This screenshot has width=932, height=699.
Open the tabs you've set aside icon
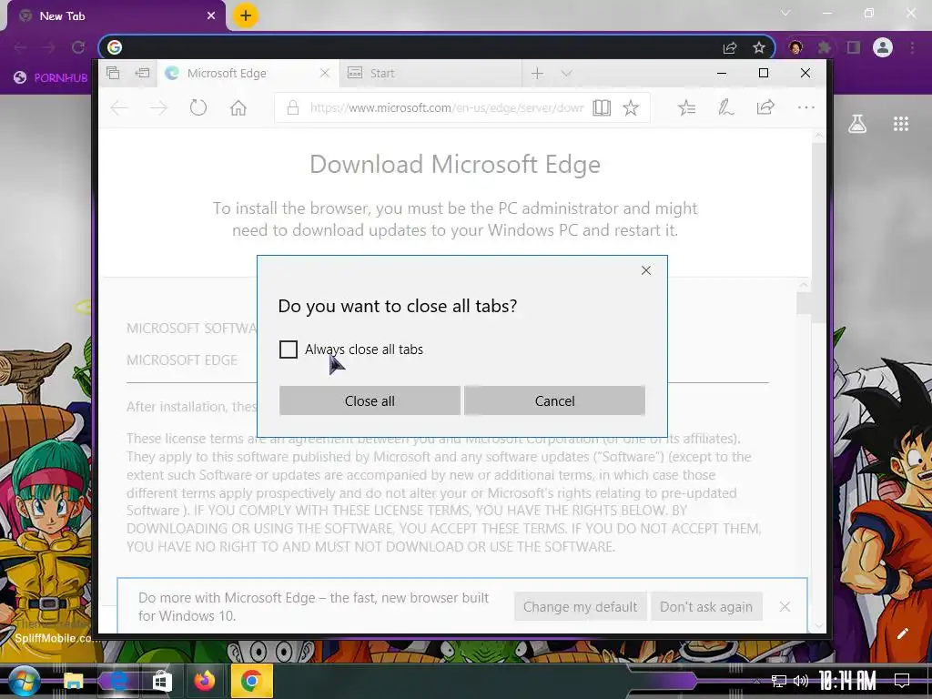point(113,73)
